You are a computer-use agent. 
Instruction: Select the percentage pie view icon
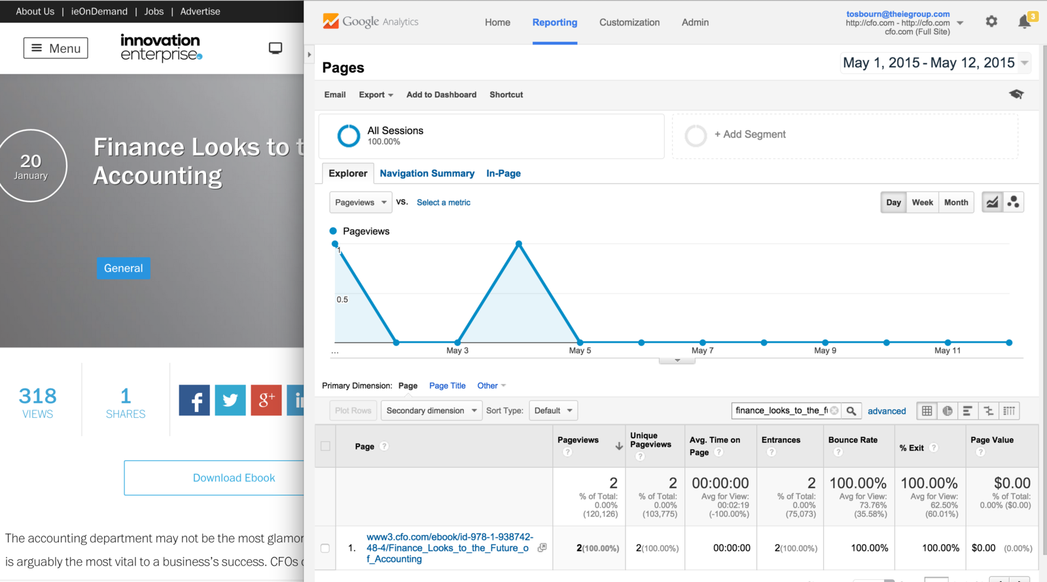coord(948,411)
